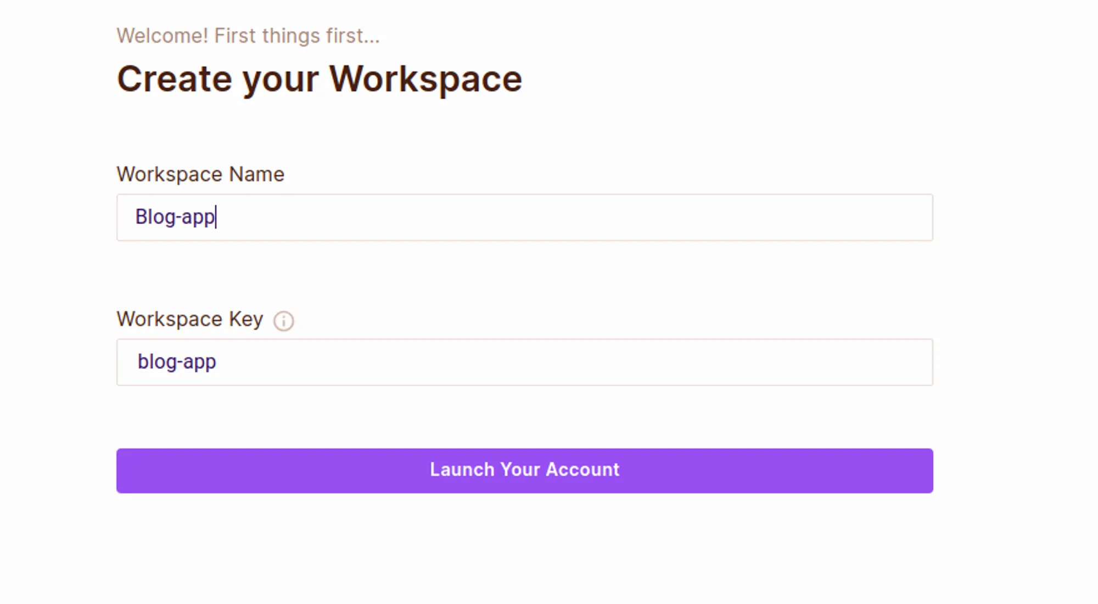Click the word "Create" in the main heading
Viewport: 1098px width, 604px height.
pyautogui.click(x=175, y=79)
